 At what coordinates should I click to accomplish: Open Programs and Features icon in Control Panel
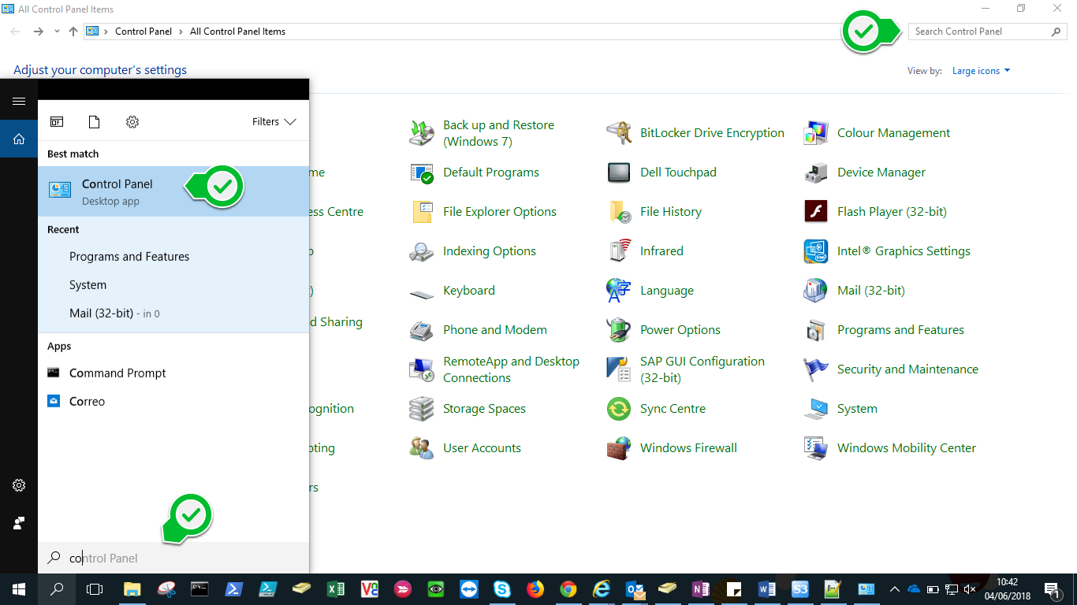[816, 330]
